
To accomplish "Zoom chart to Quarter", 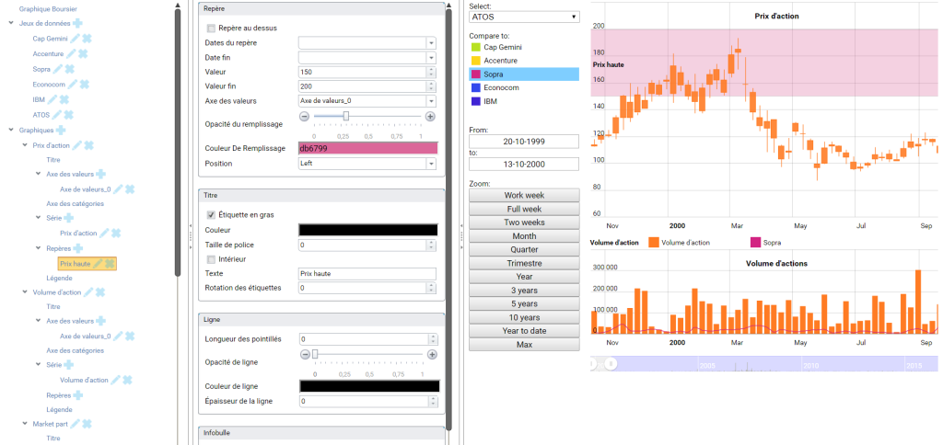I will [524, 249].
